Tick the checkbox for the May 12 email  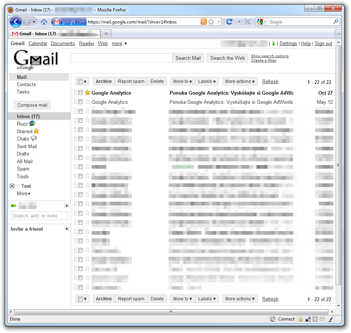(81, 102)
